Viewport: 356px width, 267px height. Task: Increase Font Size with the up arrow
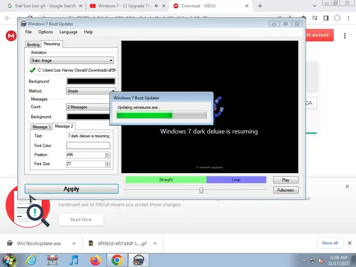pos(107,162)
